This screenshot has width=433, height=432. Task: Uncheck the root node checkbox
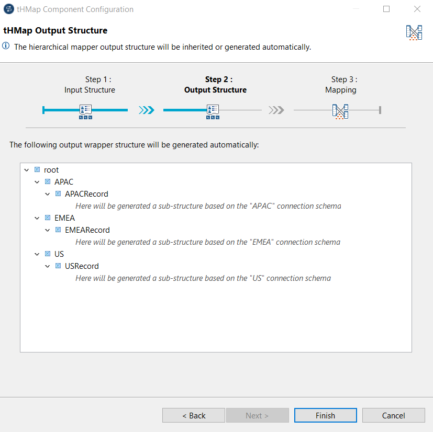(36, 169)
